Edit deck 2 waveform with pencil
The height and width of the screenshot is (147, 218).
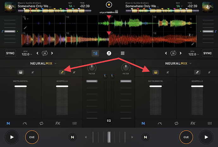coord(192,44)
